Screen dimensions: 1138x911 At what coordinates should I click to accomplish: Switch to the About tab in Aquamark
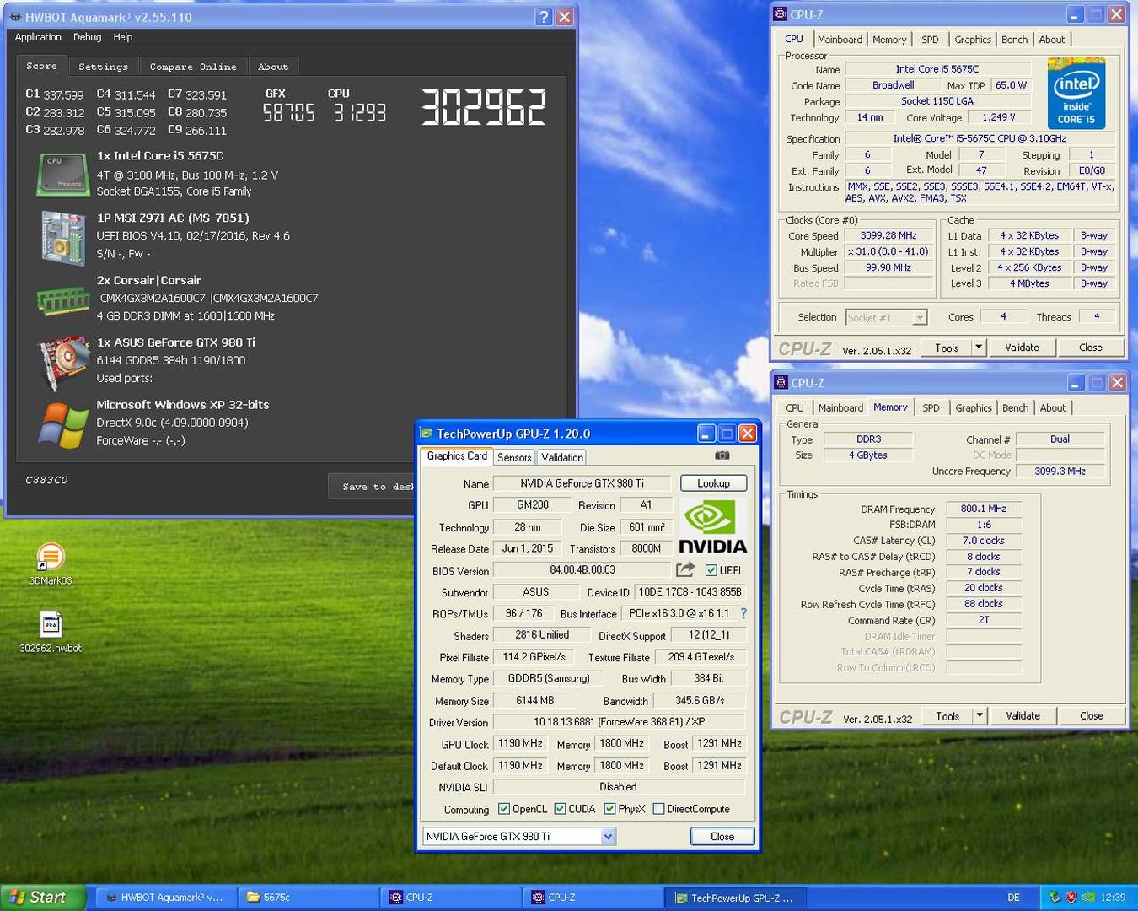pyautogui.click(x=273, y=67)
